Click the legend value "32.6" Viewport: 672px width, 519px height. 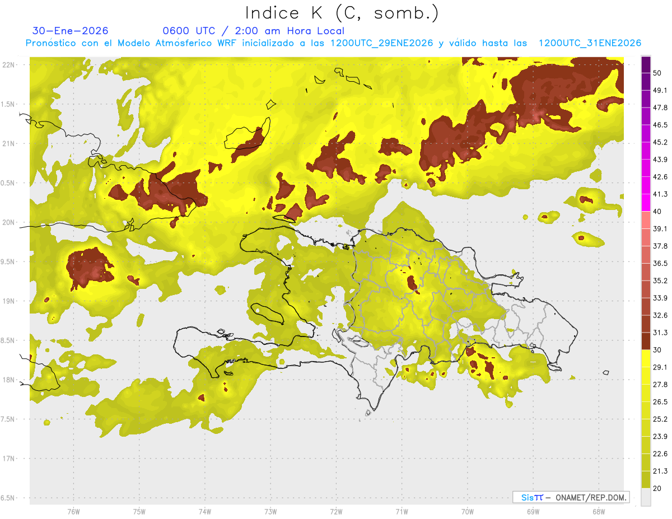pos(660,315)
